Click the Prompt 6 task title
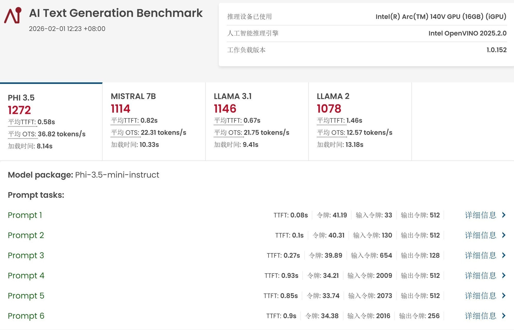Screen dimensions: 514x330 (x=26, y=316)
